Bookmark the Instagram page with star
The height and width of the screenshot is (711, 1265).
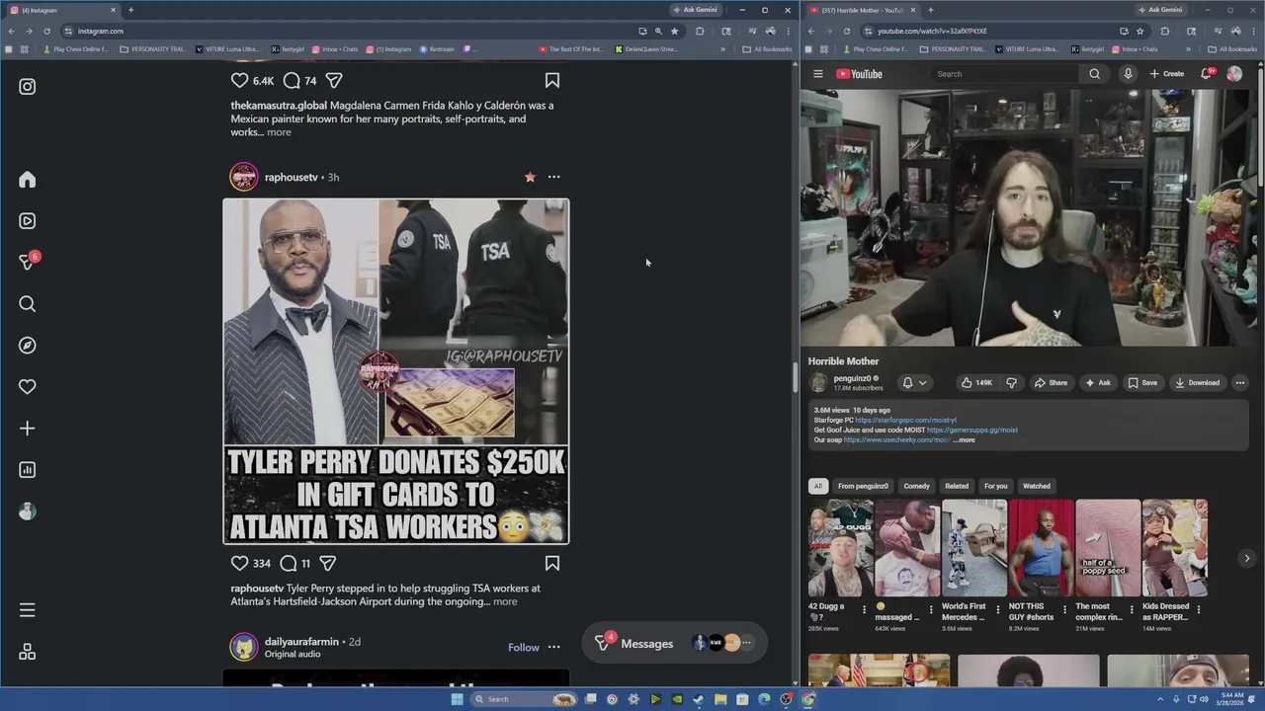pos(675,31)
